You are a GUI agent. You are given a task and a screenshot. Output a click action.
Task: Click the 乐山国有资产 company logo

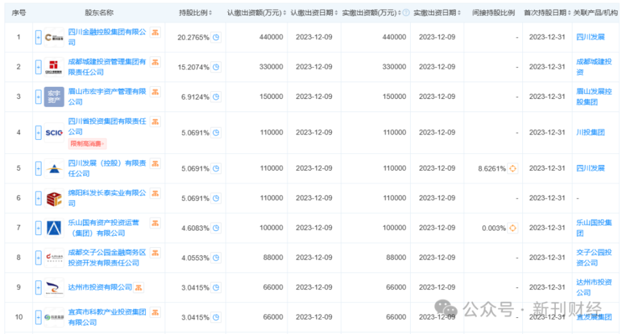pos(54,228)
